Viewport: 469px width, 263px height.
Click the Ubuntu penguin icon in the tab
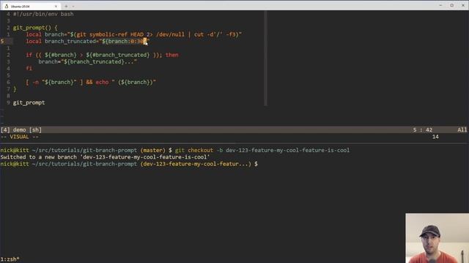pyautogui.click(x=7, y=6)
